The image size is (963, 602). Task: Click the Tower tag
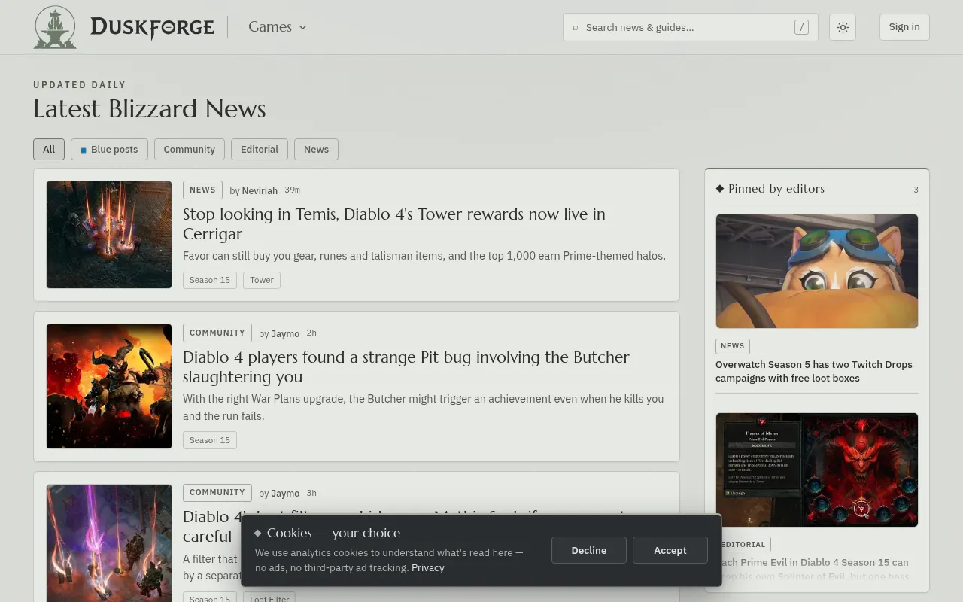point(262,280)
